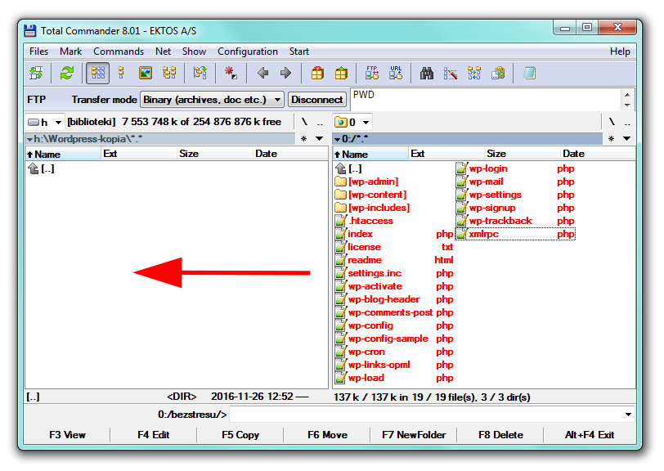
Task: Click the Total Commander floppy title icon
Action: point(30,31)
